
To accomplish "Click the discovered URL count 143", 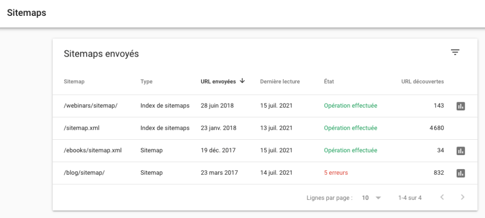I will tap(438, 106).
